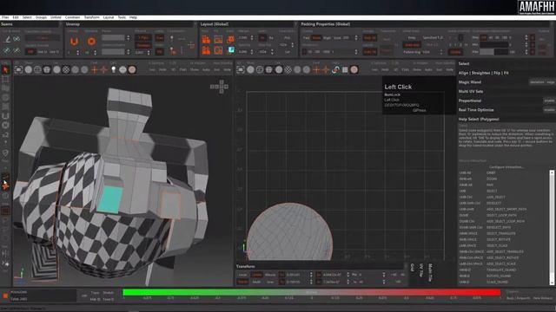
Task: Click the x2 icon in left toolbar
Action: pyautogui.click(x=5, y=135)
